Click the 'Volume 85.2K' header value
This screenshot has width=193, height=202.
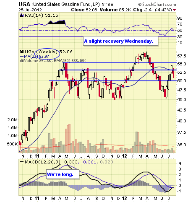(x=115, y=10)
